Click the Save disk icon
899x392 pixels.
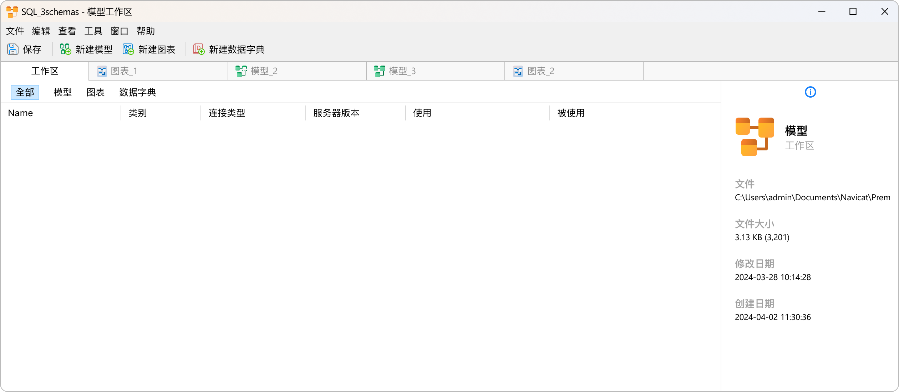coord(13,49)
